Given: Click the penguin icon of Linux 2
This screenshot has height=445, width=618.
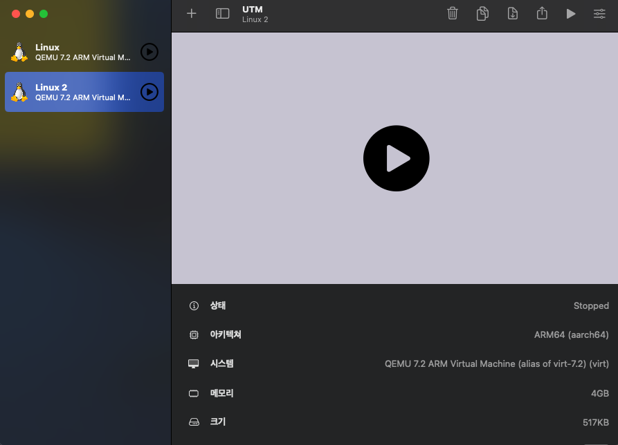Looking at the screenshot, I should tap(19, 92).
